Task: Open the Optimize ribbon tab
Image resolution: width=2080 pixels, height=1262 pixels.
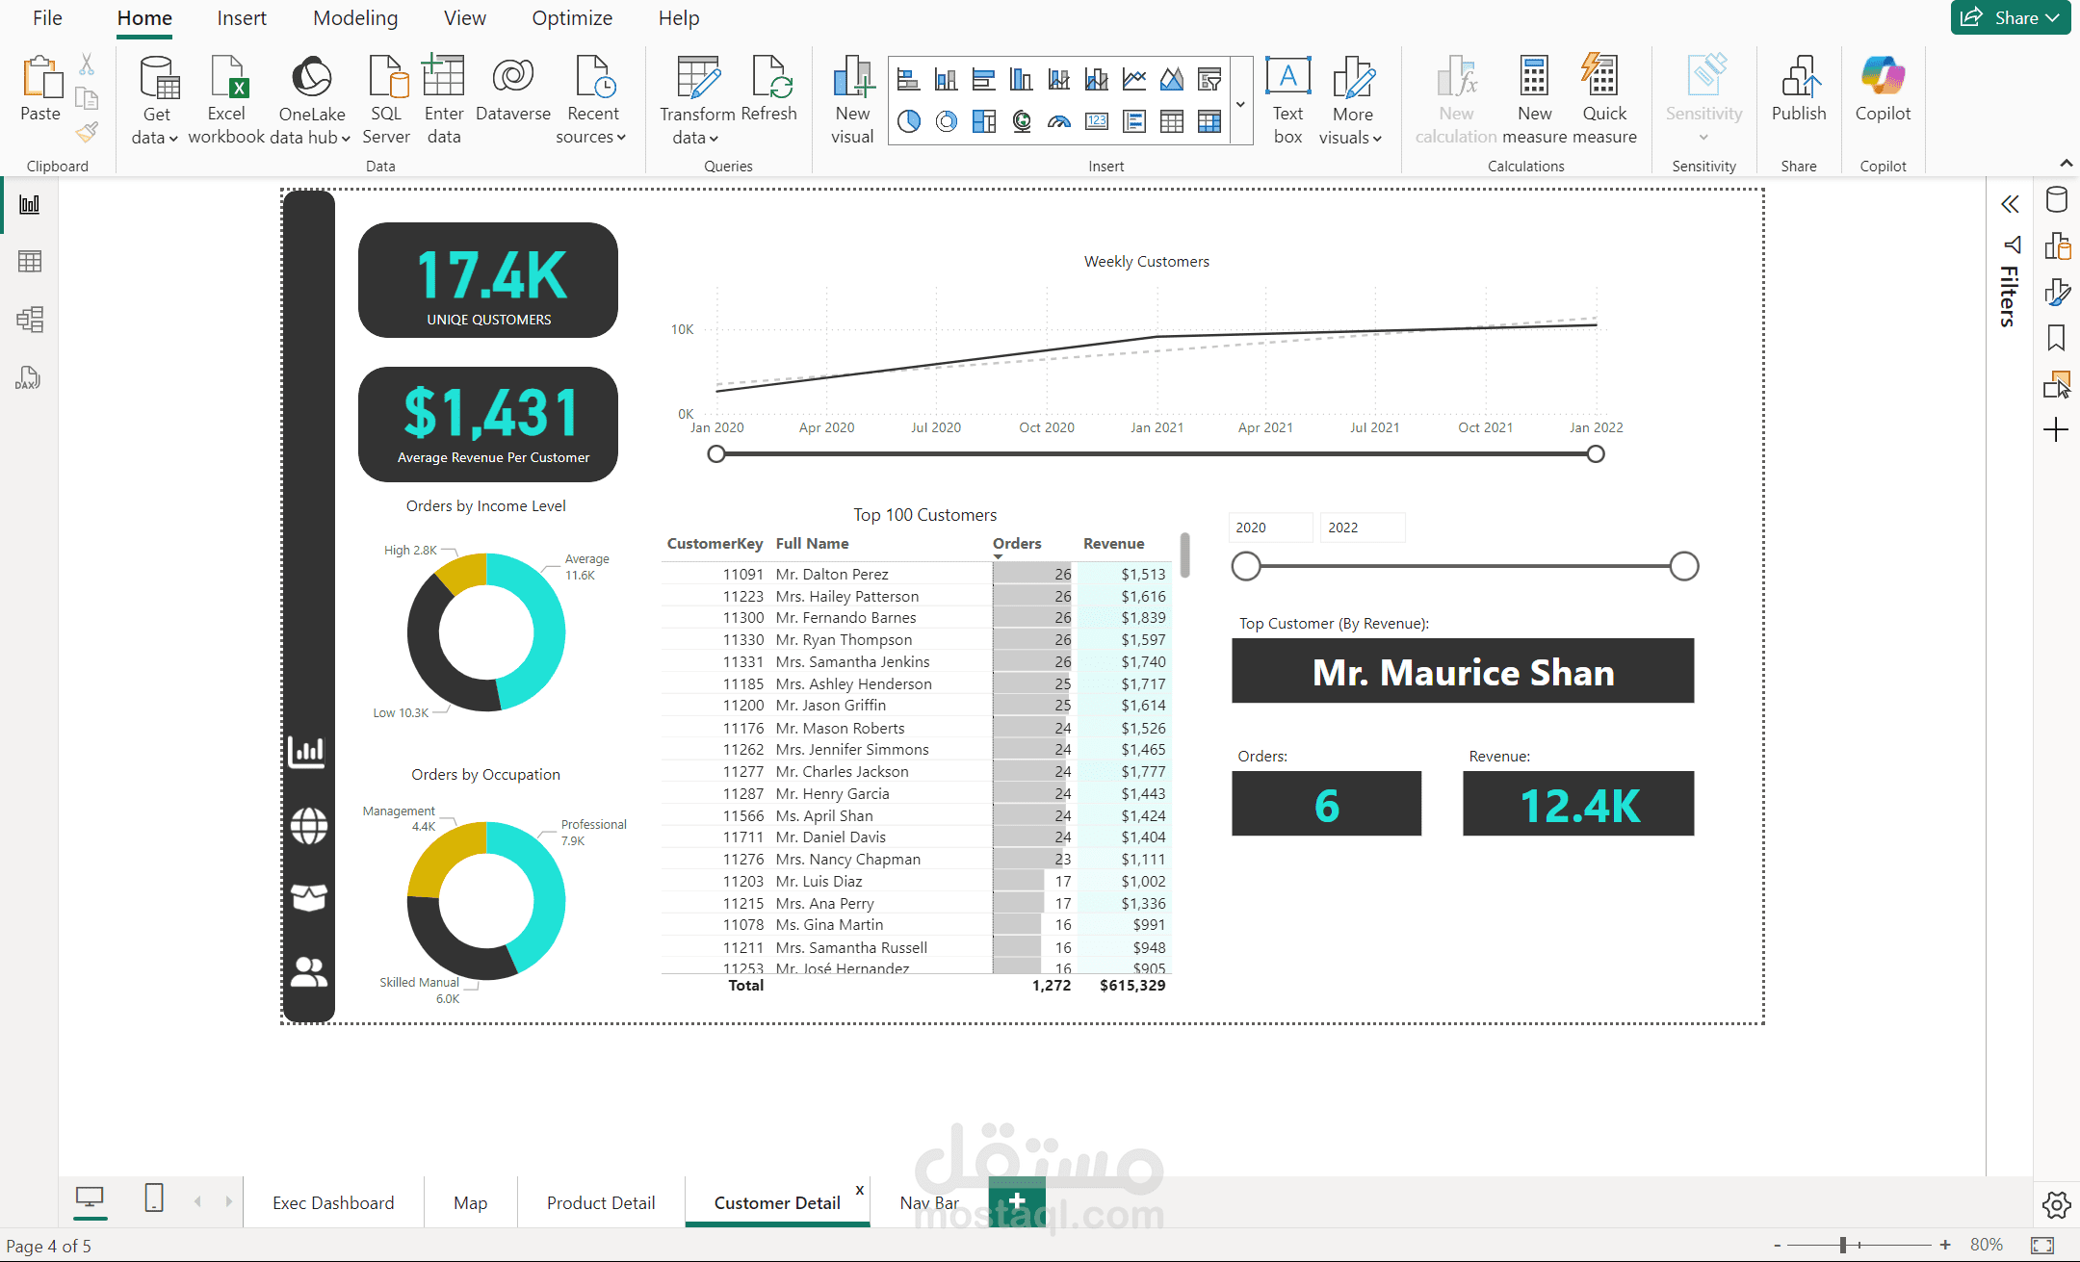Action: [572, 18]
